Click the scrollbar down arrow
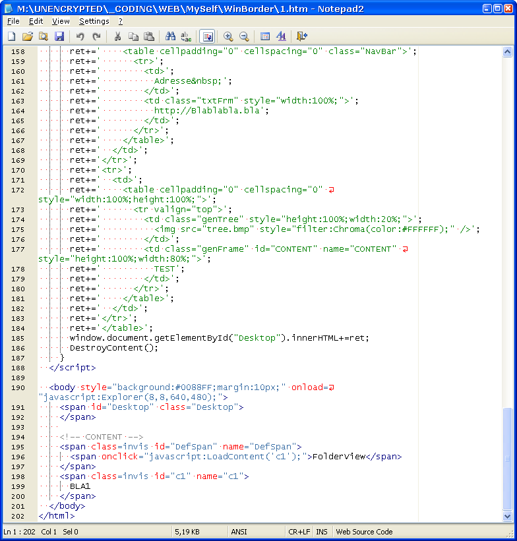This screenshot has width=517, height=541. (x=507, y=516)
